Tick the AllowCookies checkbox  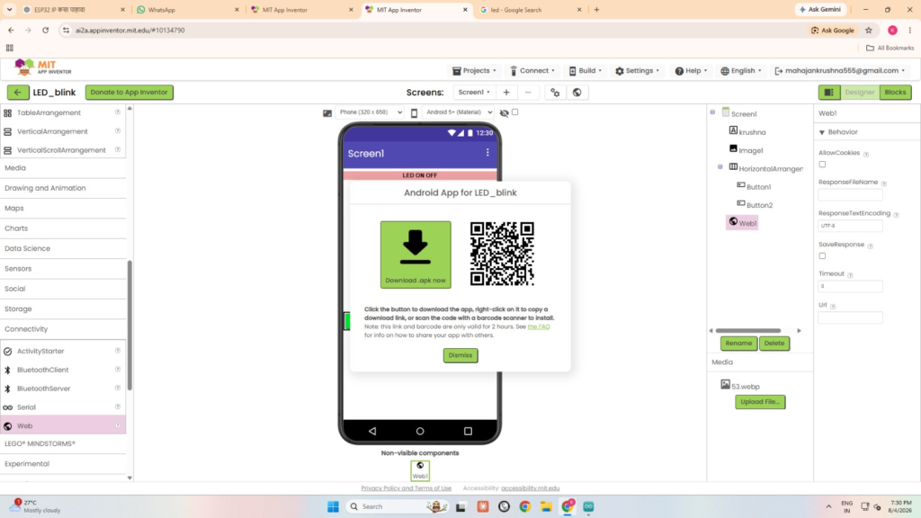coord(822,165)
